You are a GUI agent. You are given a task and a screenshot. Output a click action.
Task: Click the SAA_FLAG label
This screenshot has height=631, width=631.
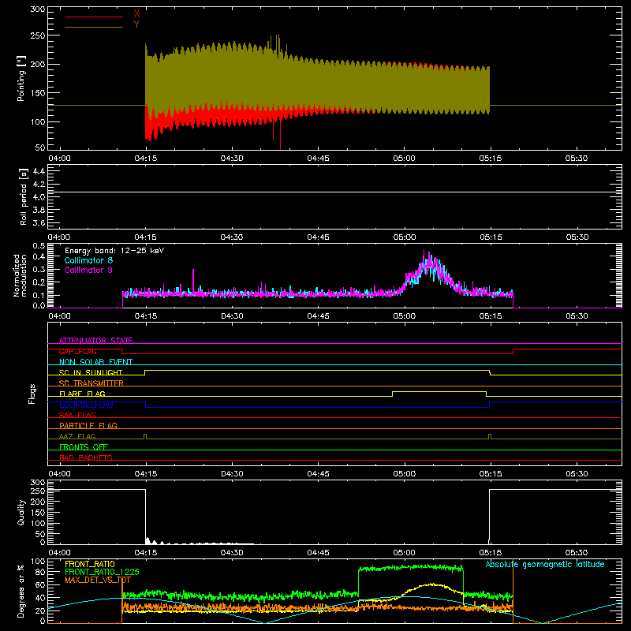pos(77,415)
